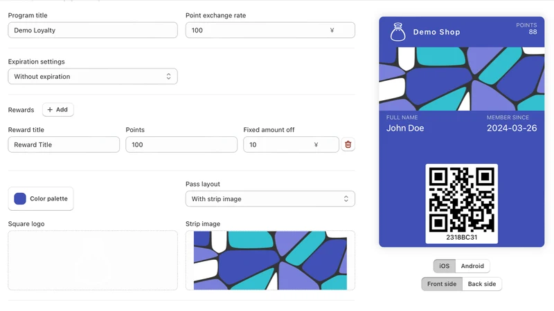Show the Front side of pass
The image size is (554, 311).
point(442,284)
